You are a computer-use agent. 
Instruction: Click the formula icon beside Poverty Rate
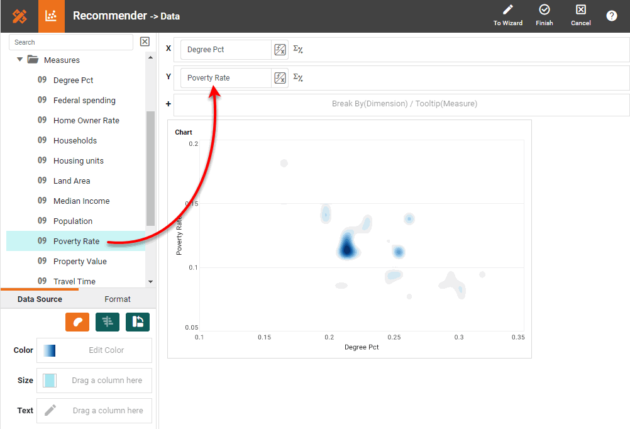pos(280,78)
